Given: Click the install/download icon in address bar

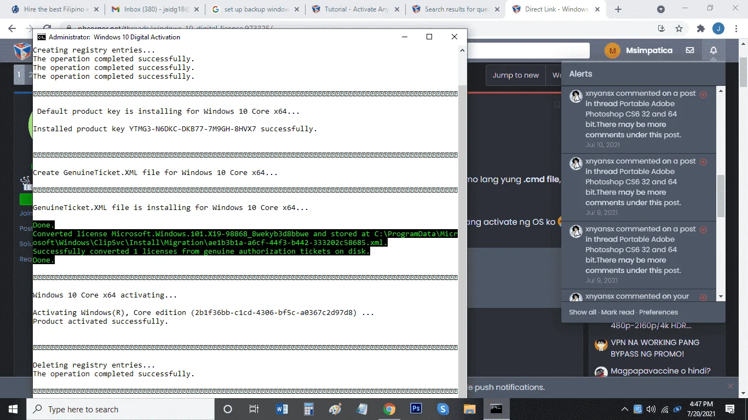Looking at the screenshot, I should (x=661, y=28).
